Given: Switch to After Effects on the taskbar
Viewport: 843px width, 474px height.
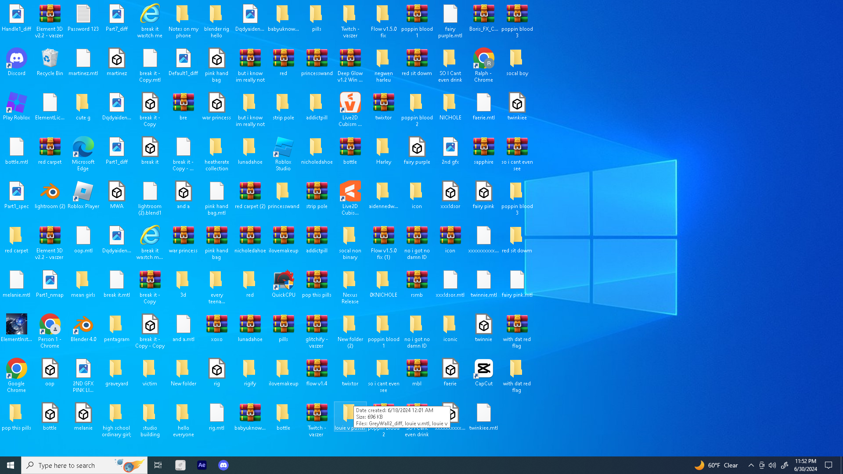Looking at the screenshot, I should click(202, 465).
